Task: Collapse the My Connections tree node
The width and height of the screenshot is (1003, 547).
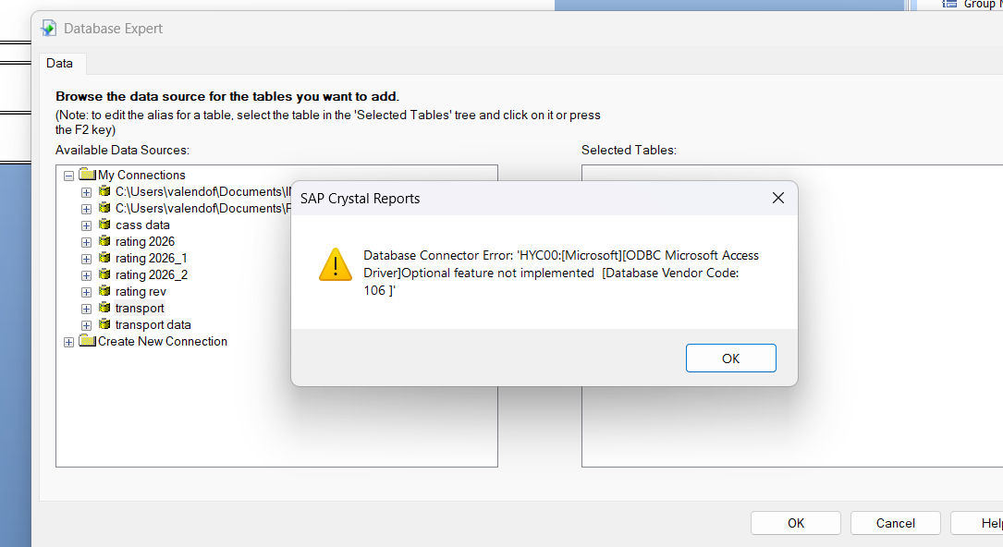Action: (x=68, y=176)
